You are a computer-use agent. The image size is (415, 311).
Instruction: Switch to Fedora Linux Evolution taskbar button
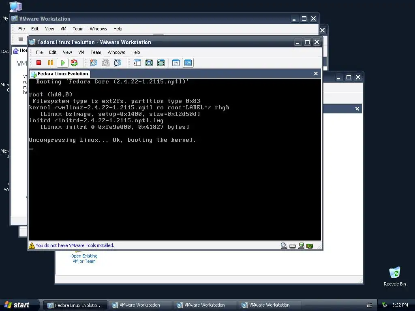75,305
